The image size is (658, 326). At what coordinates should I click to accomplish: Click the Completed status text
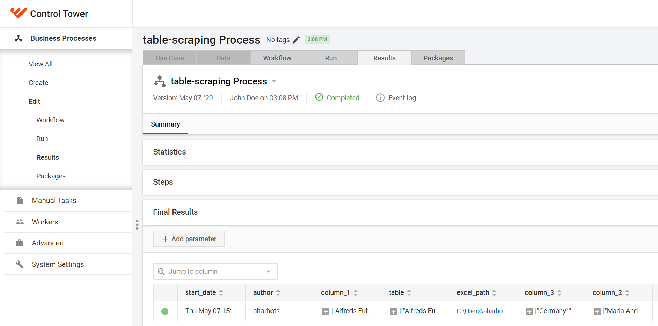(x=343, y=98)
